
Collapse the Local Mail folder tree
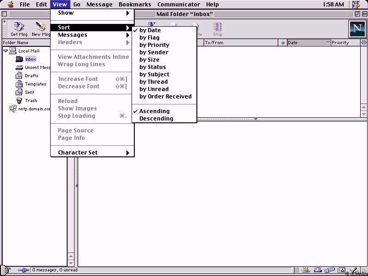pyautogui.click(x=6, y=51)
